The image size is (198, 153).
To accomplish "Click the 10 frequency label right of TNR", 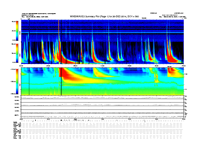I will [186, 89].
